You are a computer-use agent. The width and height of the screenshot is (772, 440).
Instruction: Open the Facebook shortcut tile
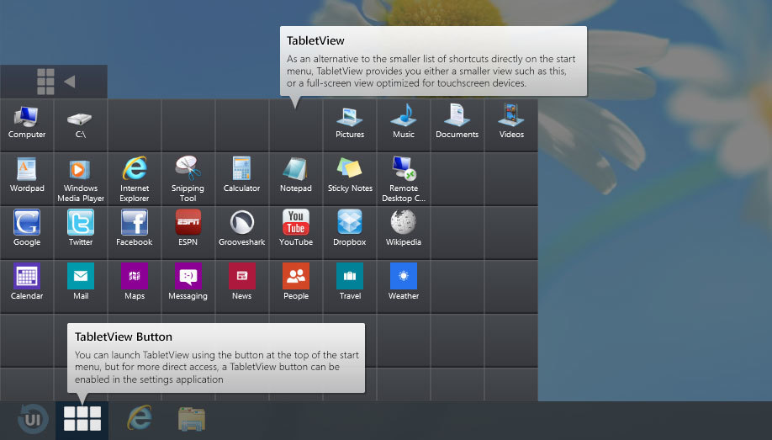(135, 232)
